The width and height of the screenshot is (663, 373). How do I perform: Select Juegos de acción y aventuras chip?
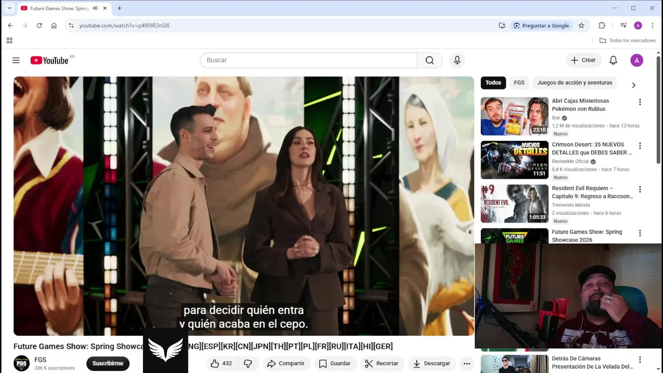pos(574,83)
